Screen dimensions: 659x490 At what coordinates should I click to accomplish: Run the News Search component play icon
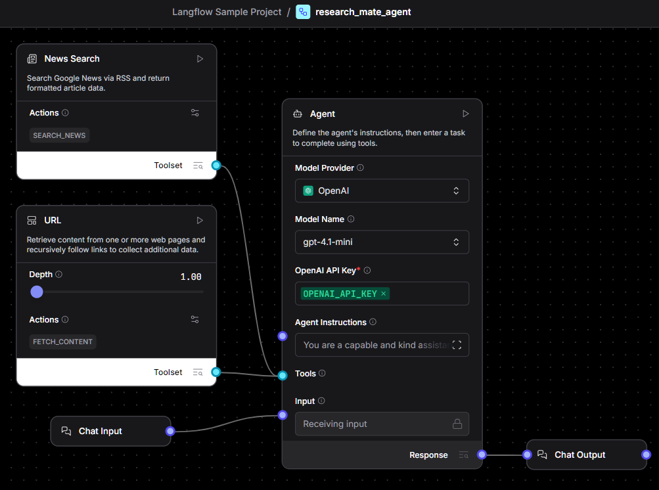200,59
